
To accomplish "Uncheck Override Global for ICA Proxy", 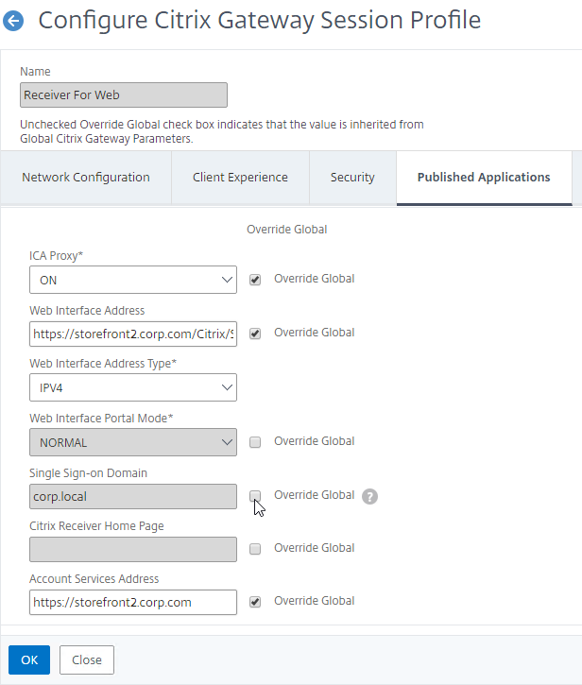I will pos(255,280).
